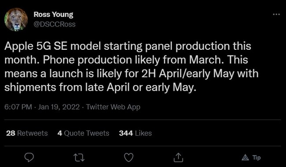Screen dimensions: 286x167
Task: Like the tweet with the heart icon
Action: (x=129, y=157)
